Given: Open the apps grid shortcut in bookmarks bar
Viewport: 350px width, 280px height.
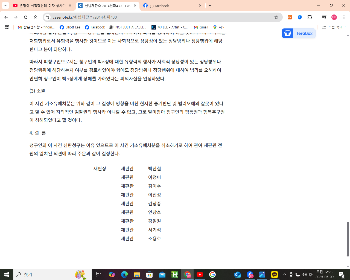Looking at the screenshot, I should [x=7, y=27].
